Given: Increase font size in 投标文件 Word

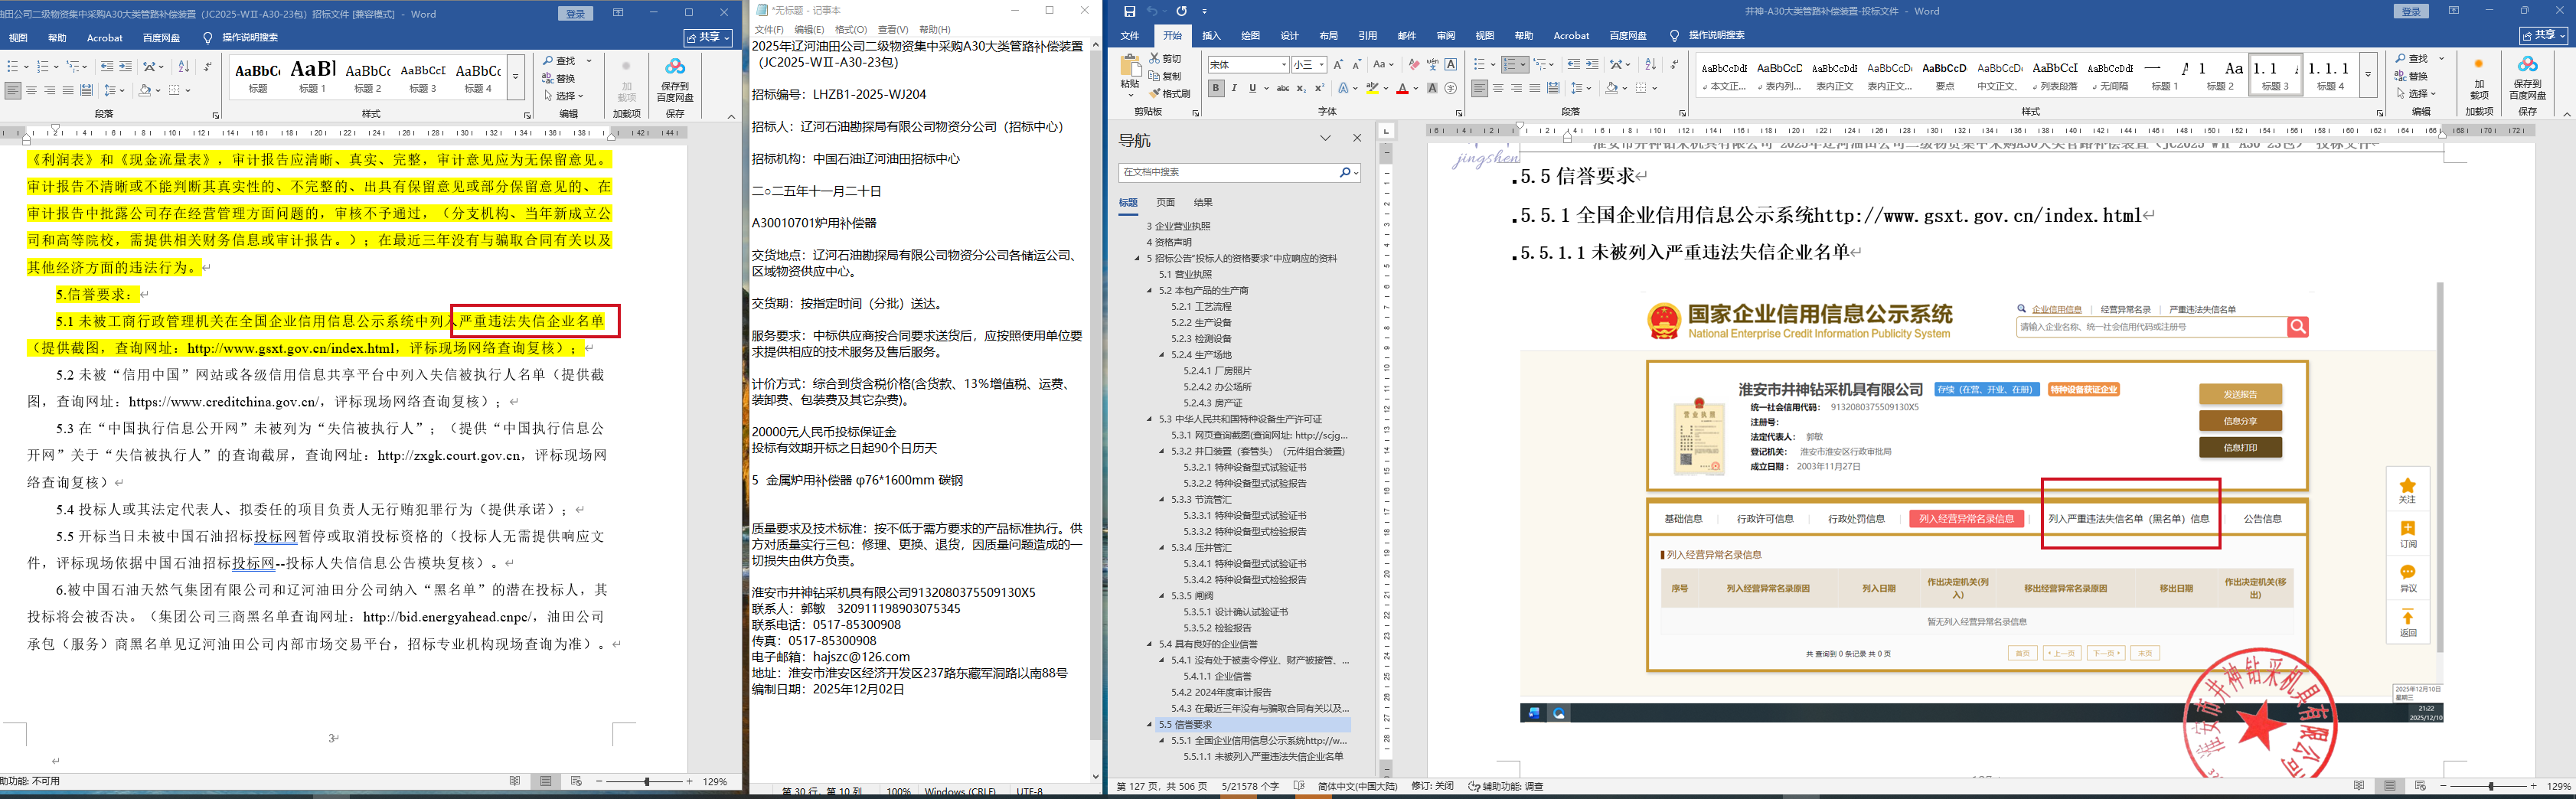Looking at the screenshot, I should coord(1339,65).
